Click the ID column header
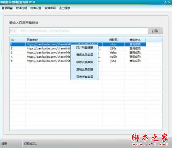This screenshot has width=172, height=148. 18,40
